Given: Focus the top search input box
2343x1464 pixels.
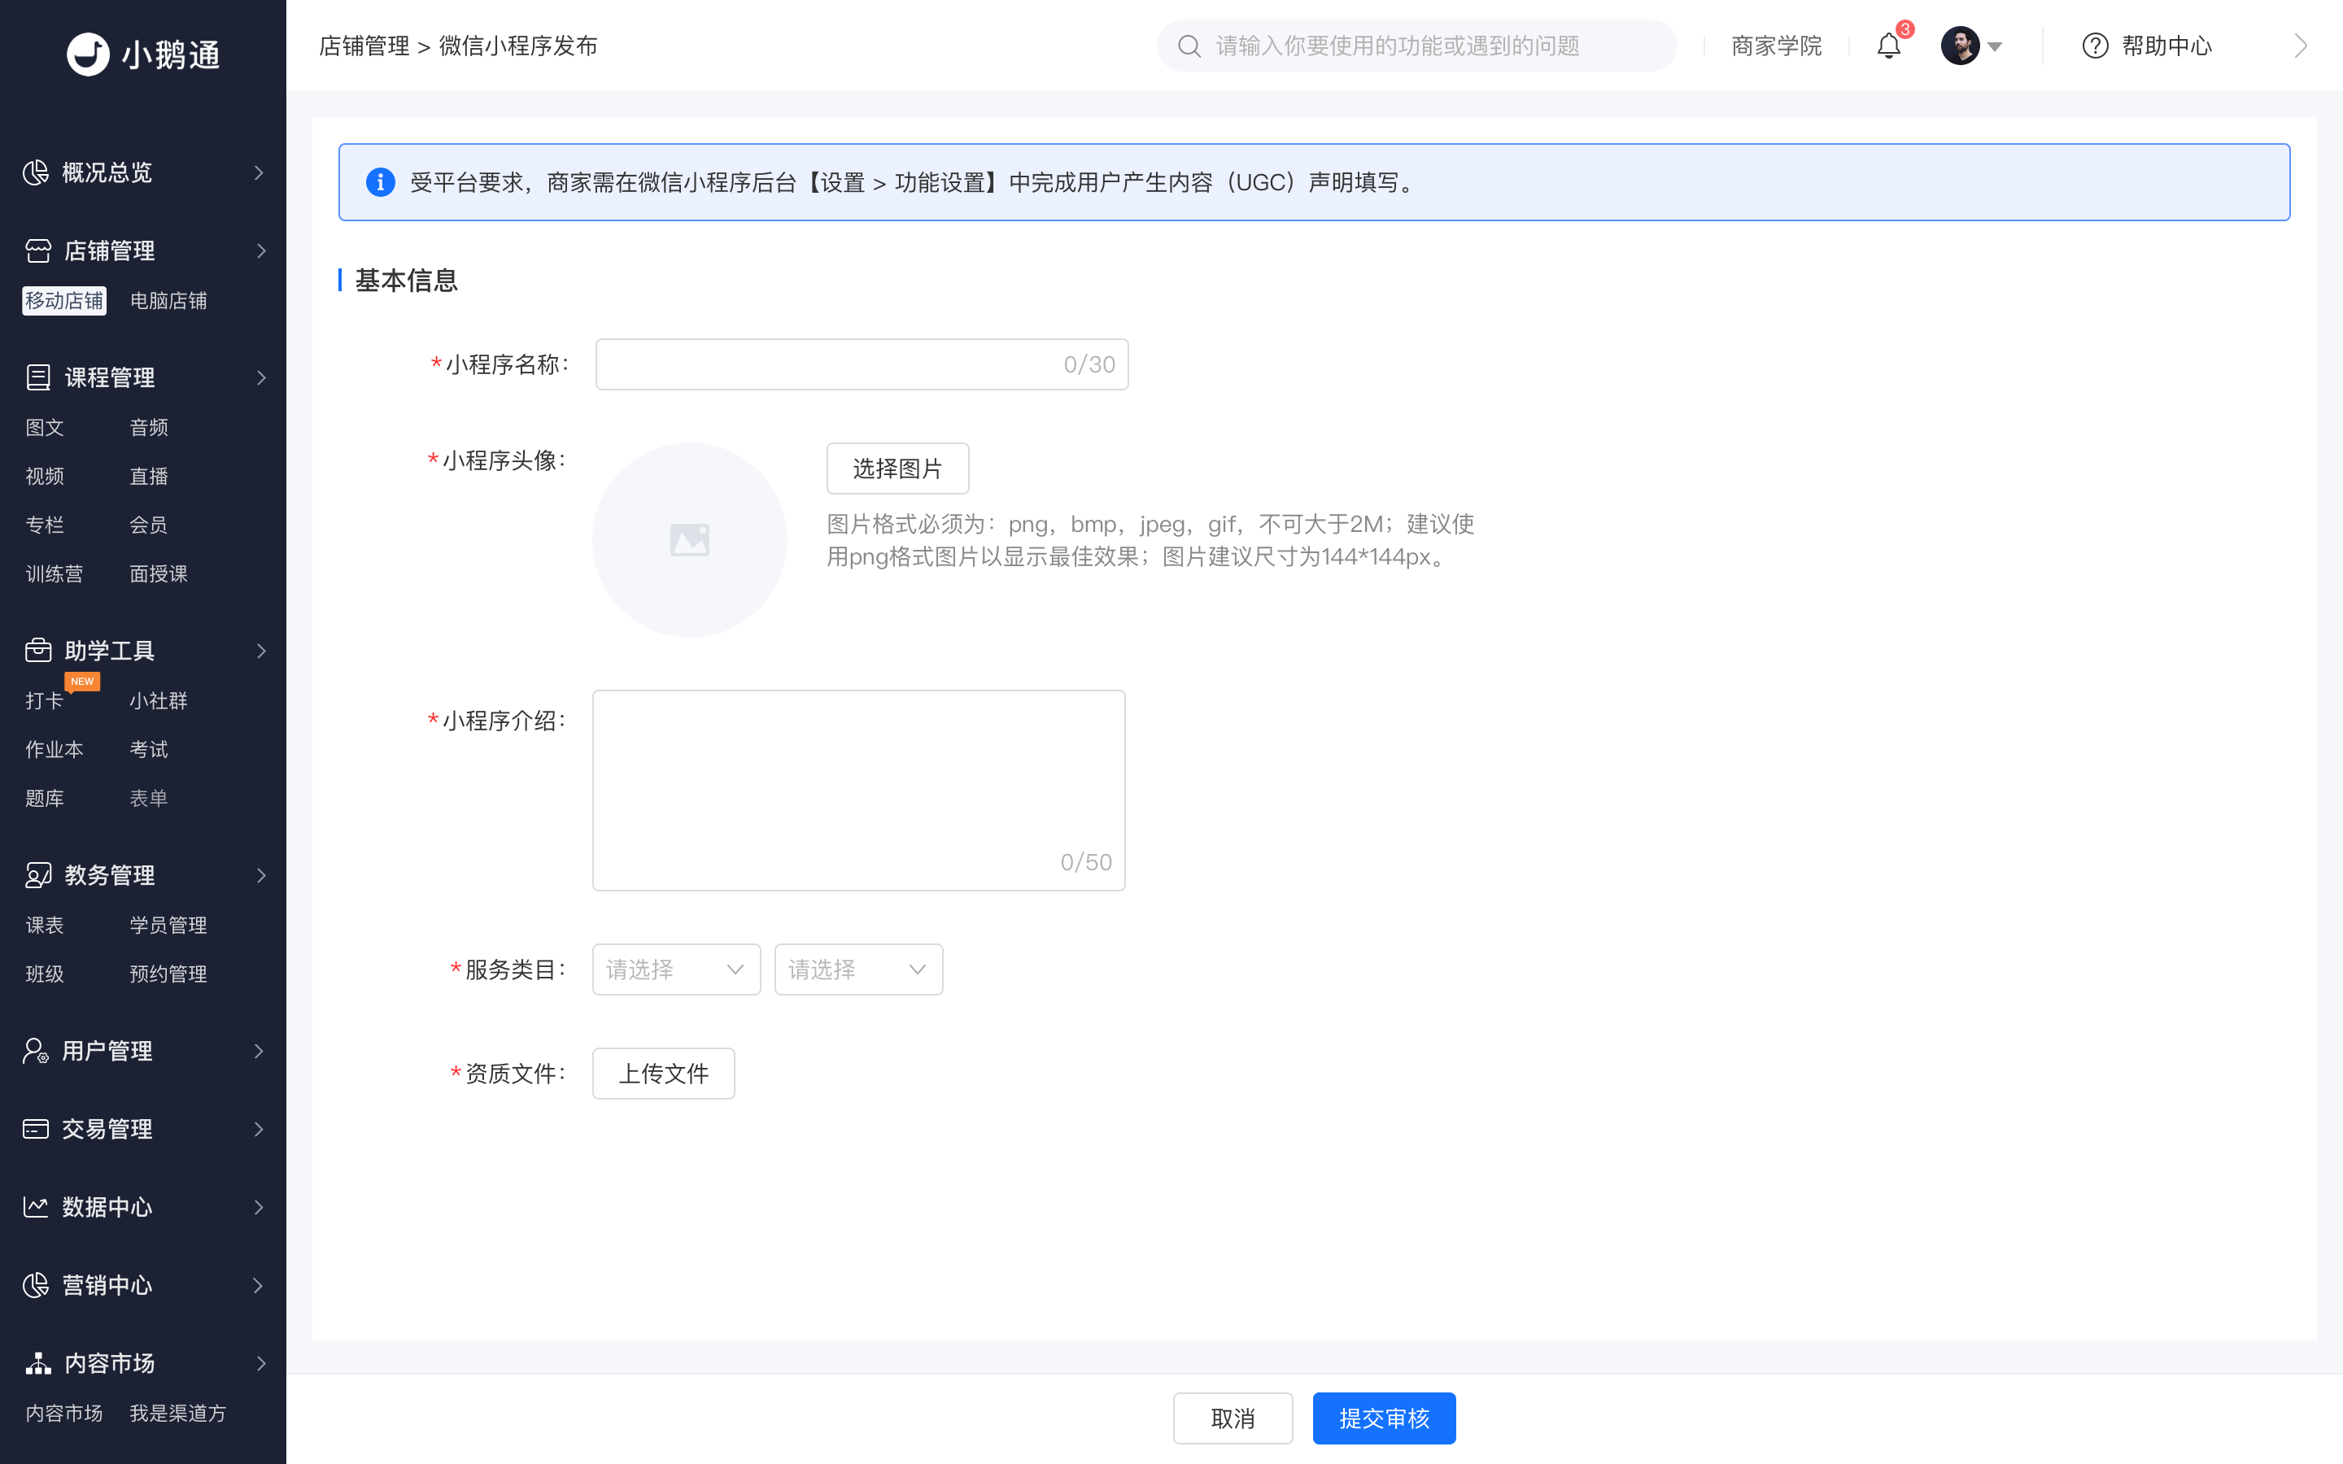Looking at the screenshot, I should pyautogui.click(x=1416, y=46).
